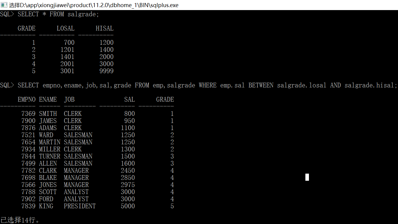398x224 pixels.
Task: Click the name SMITH
Action: tap(48, 114)
